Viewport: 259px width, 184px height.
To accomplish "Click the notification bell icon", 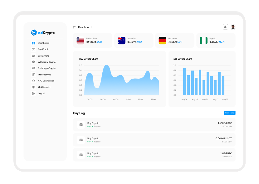I will click(x=225, y=27).
